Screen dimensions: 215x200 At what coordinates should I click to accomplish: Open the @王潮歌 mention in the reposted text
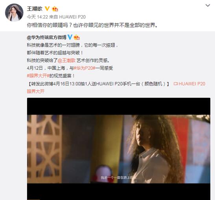pyautogui.click(x=66, y=60)
